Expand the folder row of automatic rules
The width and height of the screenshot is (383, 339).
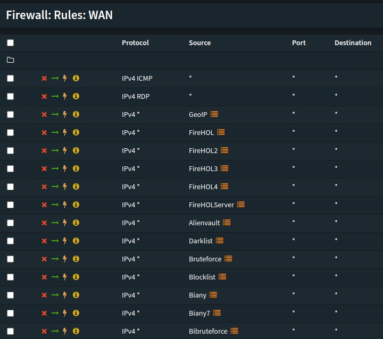(11, 61)
